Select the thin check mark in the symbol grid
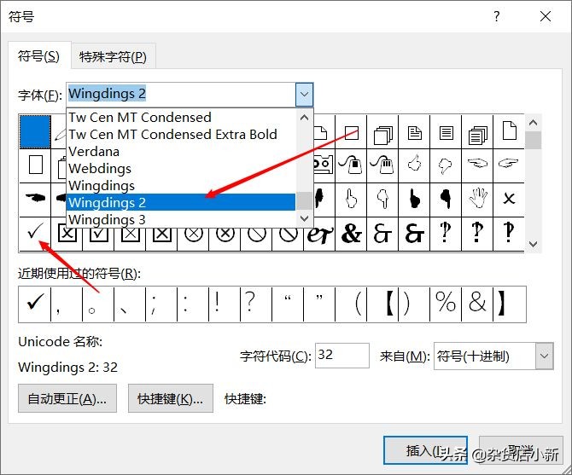The image size is (572, 475). [x=35, y=233]
